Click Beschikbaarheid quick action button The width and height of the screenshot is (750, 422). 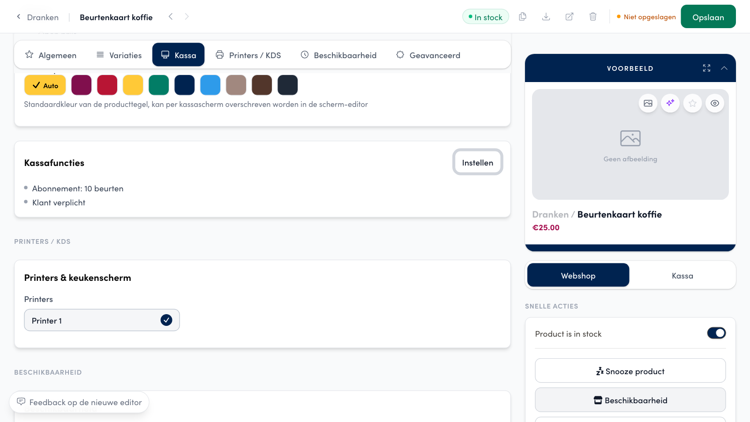[x=630, y=400]
